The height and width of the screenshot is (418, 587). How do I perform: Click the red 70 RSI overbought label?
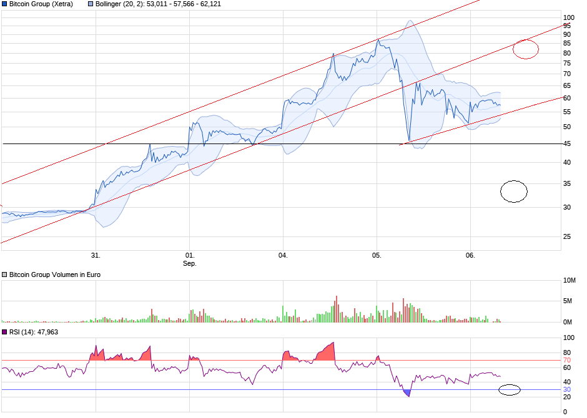[567, 361]
